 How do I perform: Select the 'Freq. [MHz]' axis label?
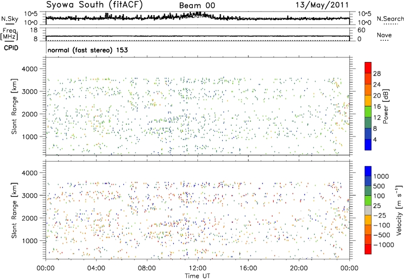[10, 34]
